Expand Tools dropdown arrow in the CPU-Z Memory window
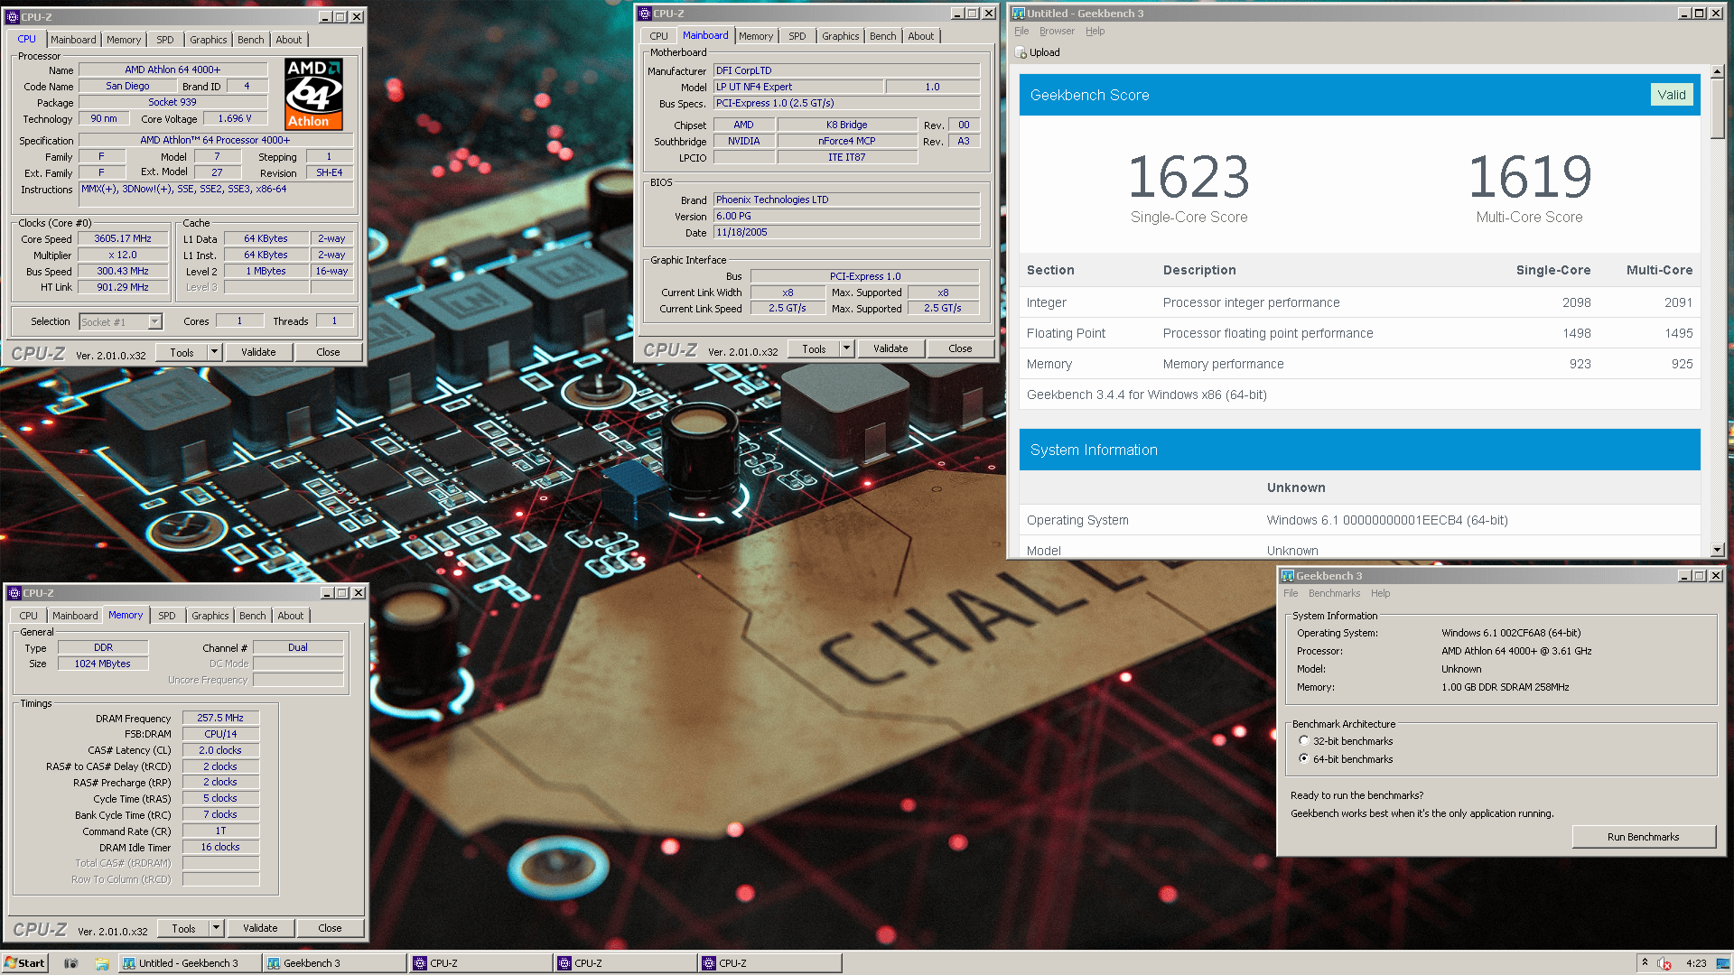This screenshot has width=1734, height=975. point(216,928)
